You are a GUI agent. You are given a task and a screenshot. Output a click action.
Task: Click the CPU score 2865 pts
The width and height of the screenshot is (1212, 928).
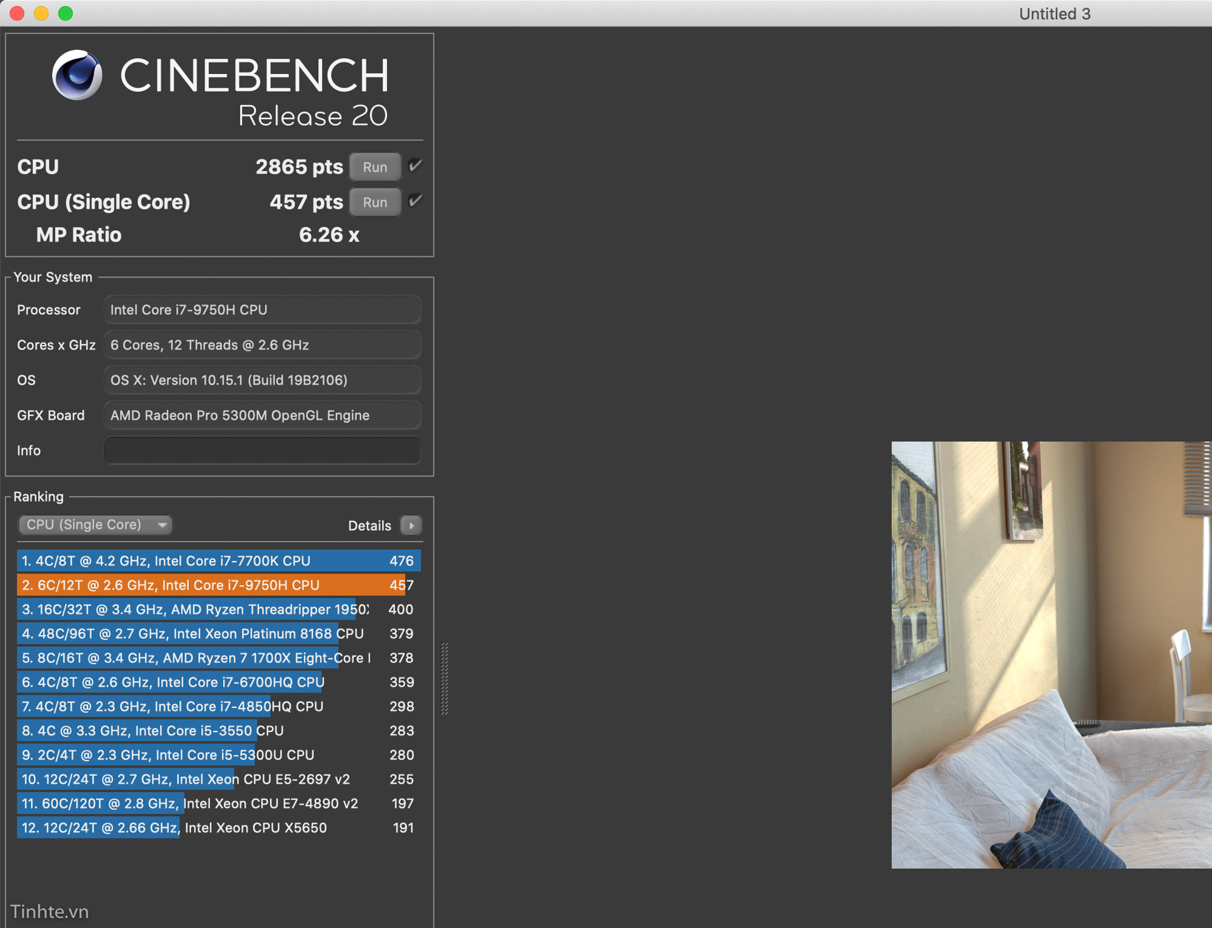pyautogui.click(x=299, y=167)
